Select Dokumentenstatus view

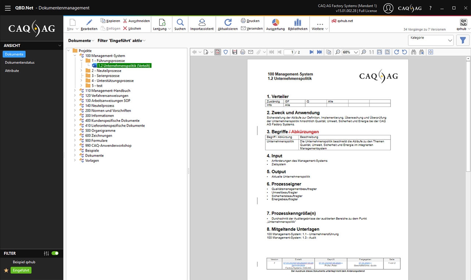tap(20, 62)
